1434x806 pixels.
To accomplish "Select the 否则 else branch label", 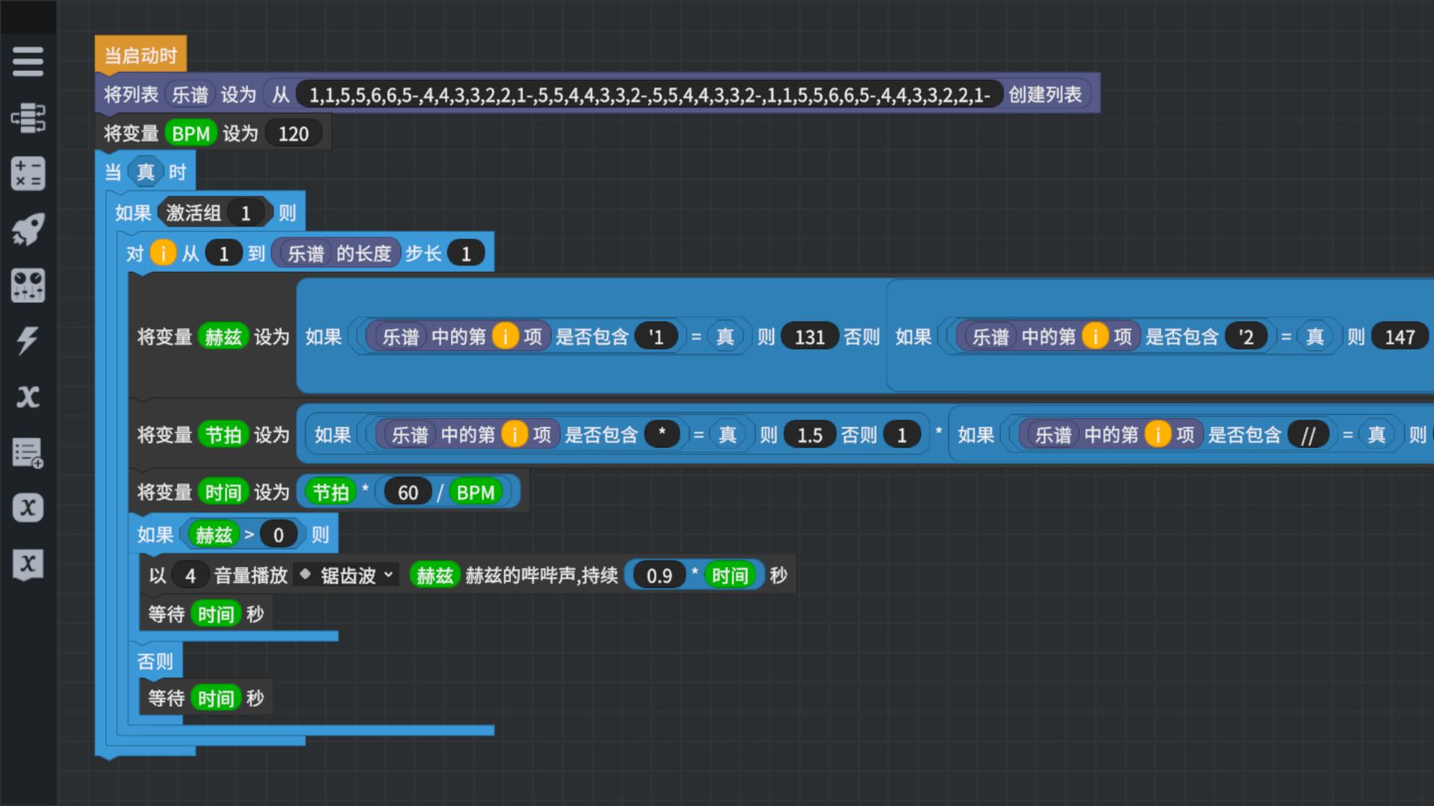I will 155,661.
